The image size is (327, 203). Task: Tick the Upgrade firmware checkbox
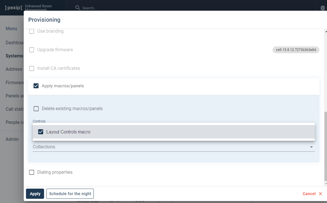coord(32,50)
